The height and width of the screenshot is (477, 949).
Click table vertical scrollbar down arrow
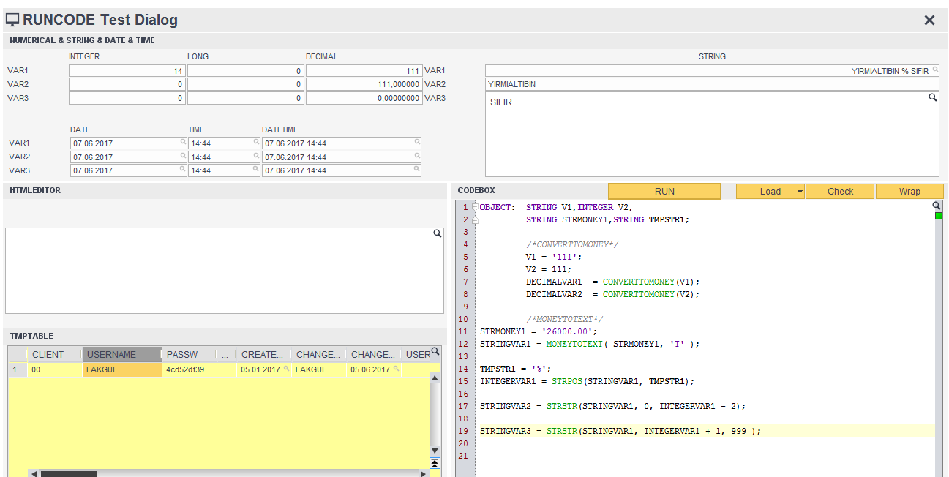coord(435,451)
